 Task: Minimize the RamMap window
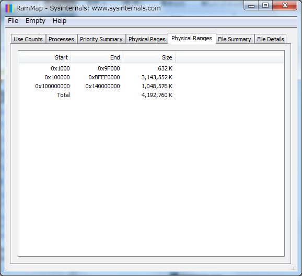pos(251,6)
